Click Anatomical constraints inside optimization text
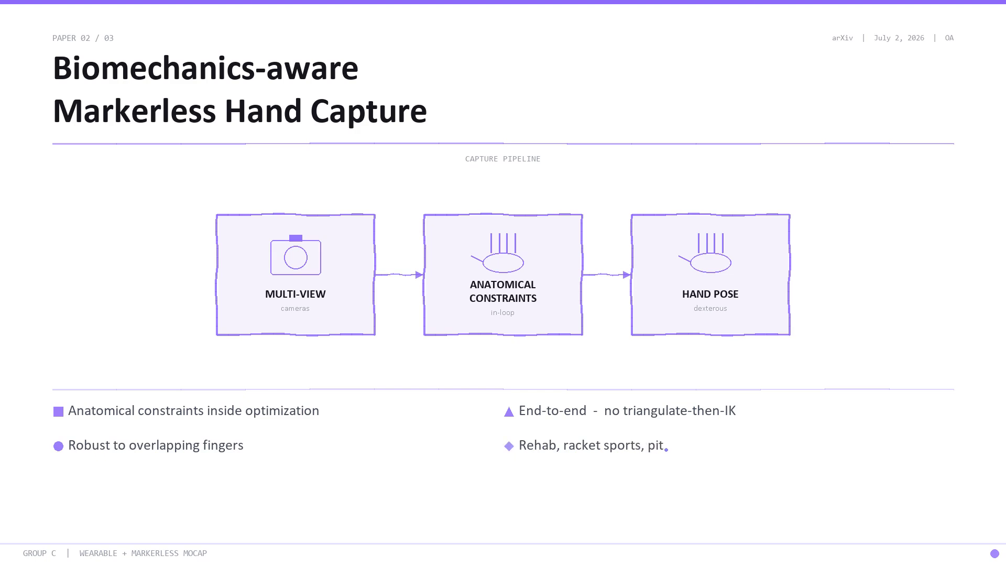 [194, 411]
